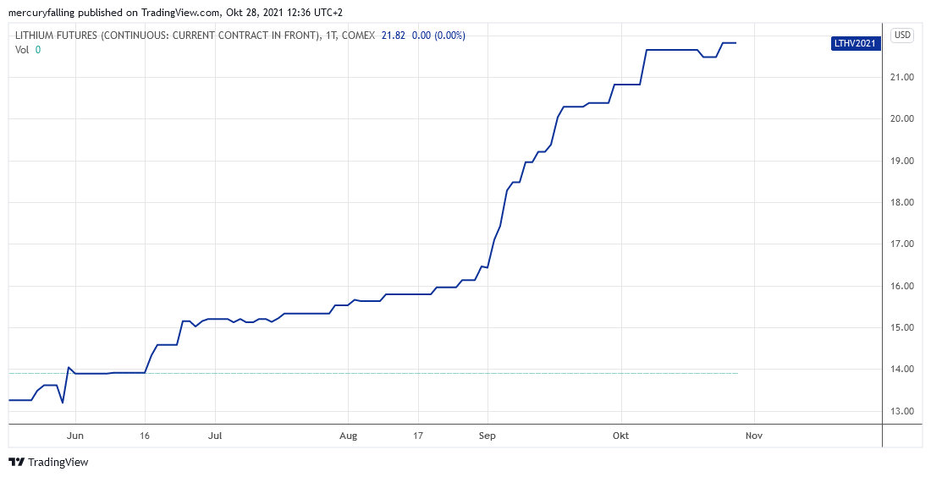Click the 15.00 price axis label
931x477 pixels.
point(902,328)
